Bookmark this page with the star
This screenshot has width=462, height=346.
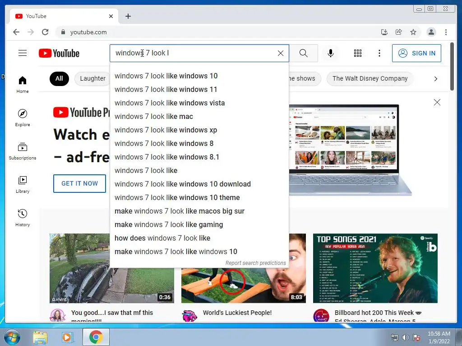click(413, 32)
